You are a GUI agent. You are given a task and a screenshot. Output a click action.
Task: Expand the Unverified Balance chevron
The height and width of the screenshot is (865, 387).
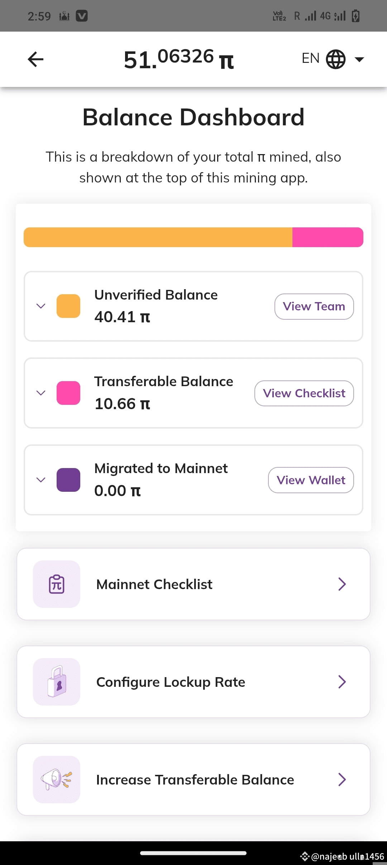pyautogui.click(x=41, y=306)
